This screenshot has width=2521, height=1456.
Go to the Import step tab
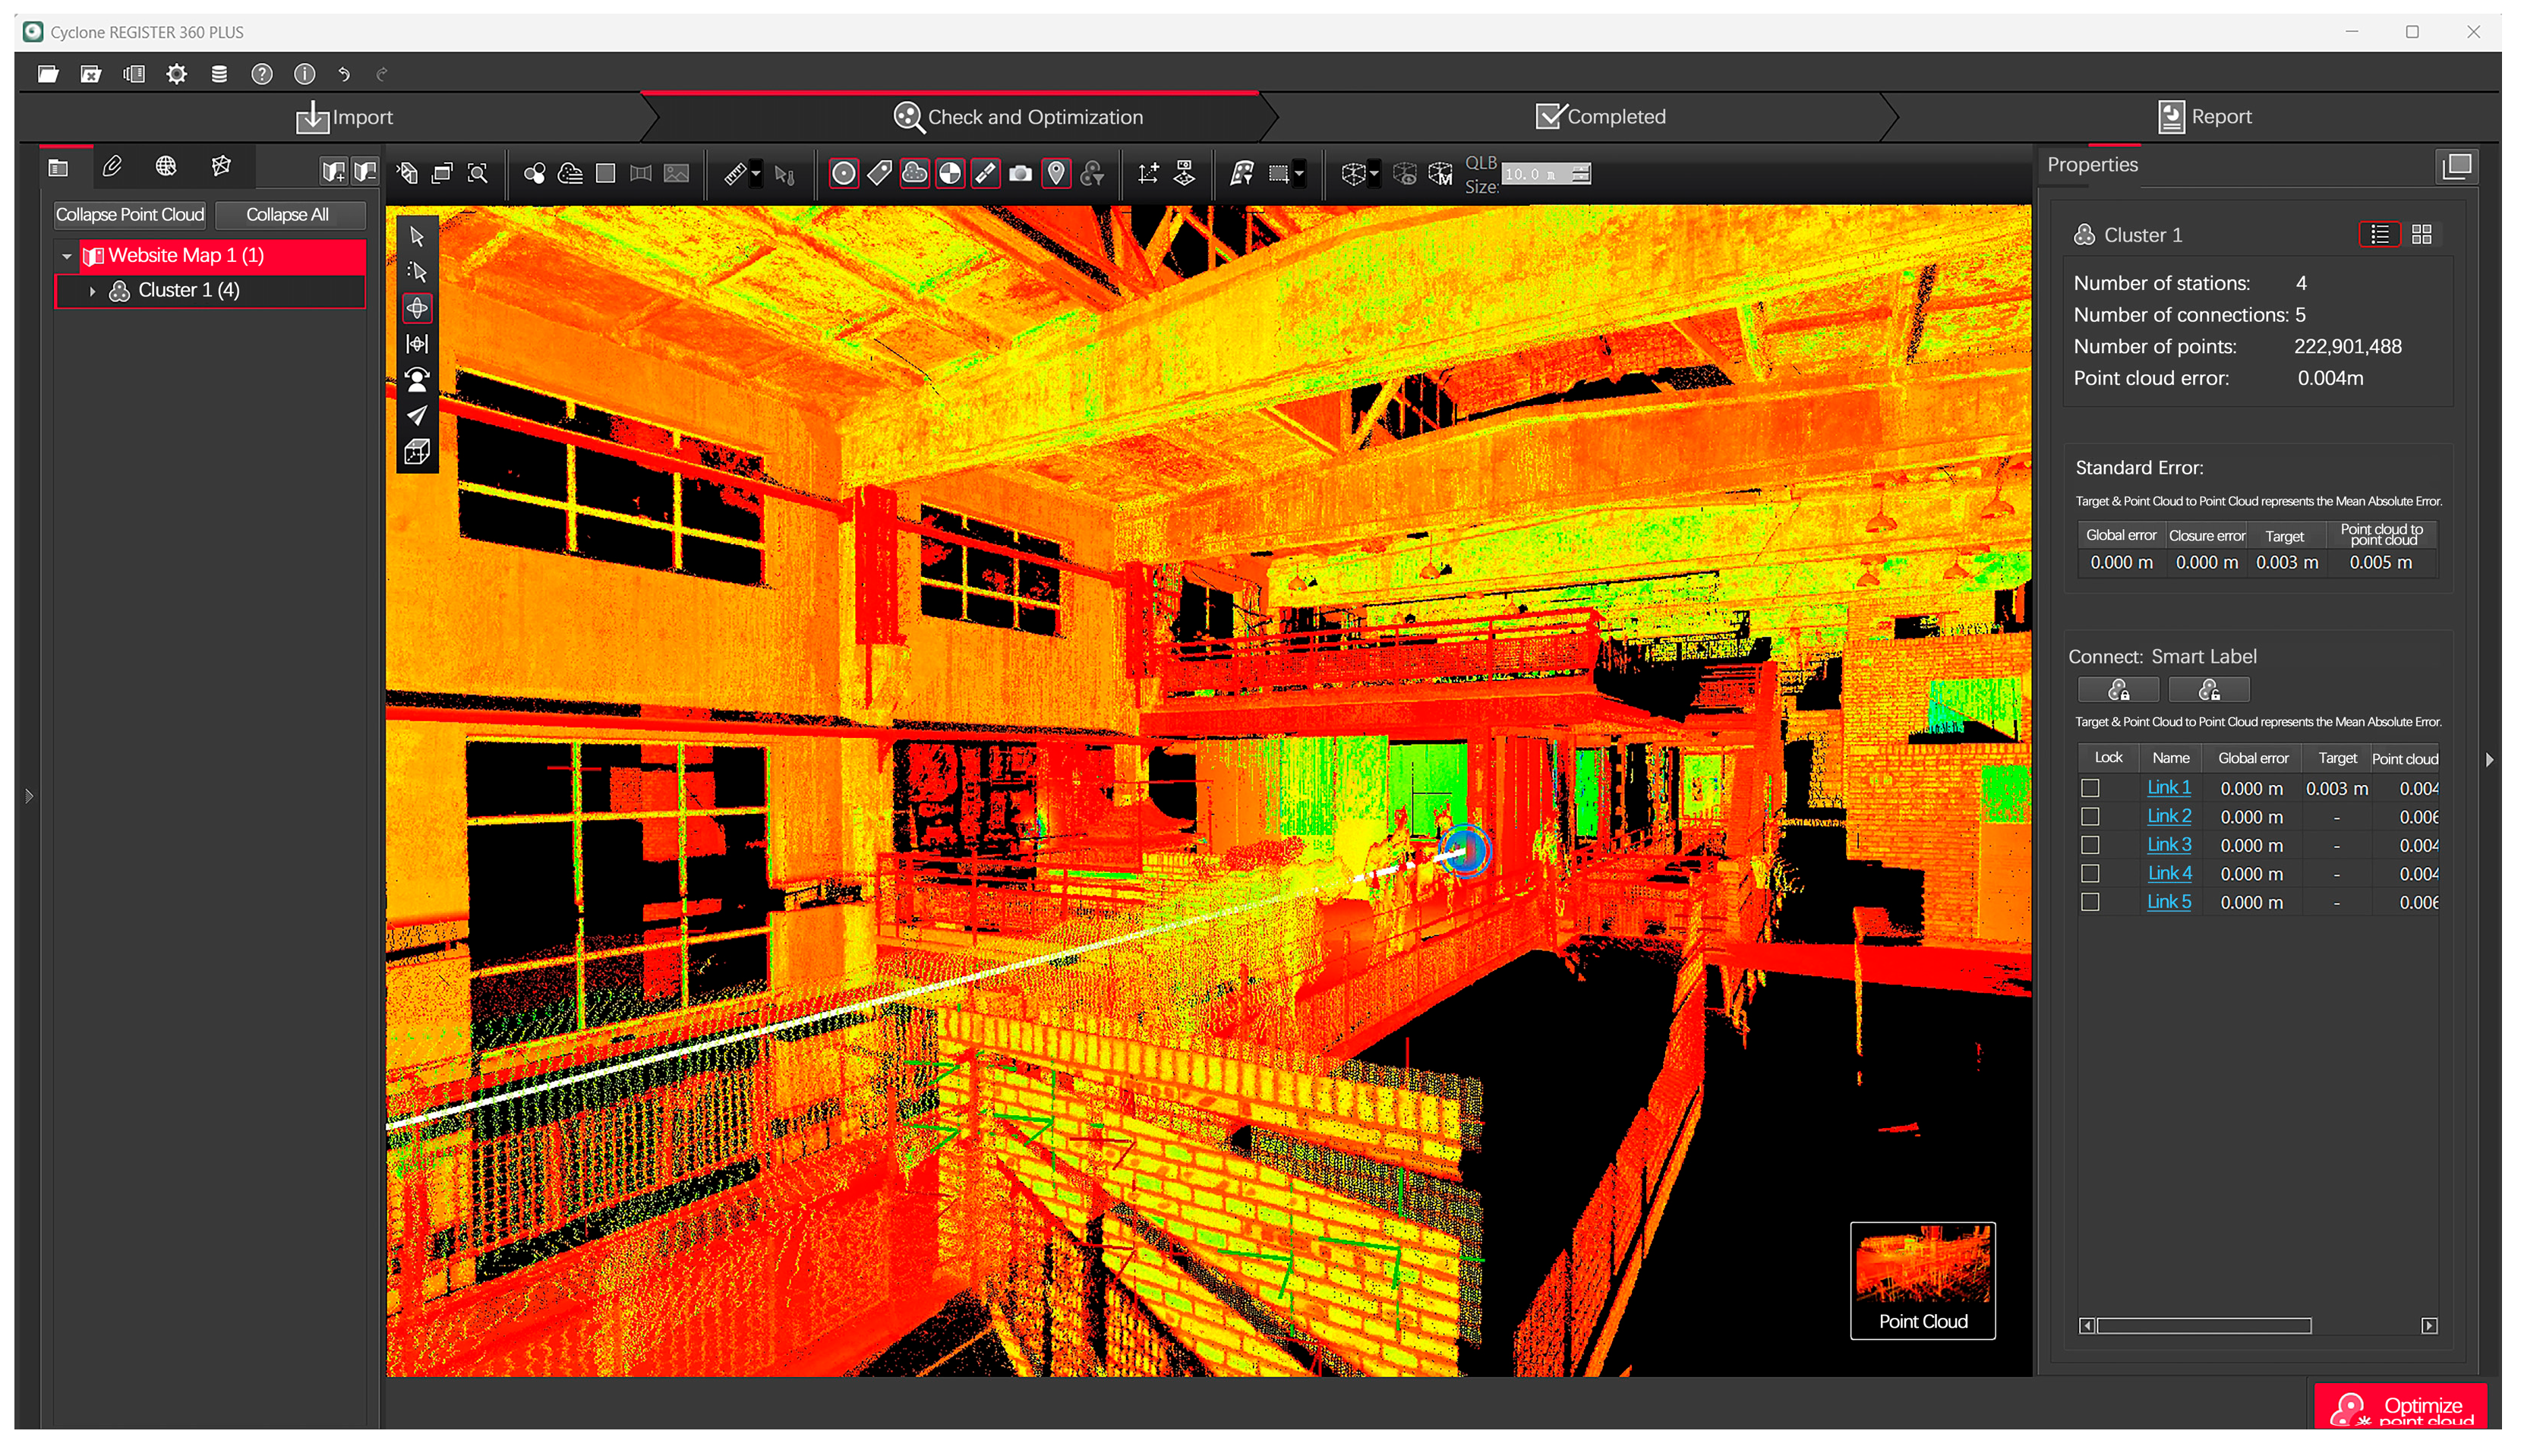coord(344,117)
